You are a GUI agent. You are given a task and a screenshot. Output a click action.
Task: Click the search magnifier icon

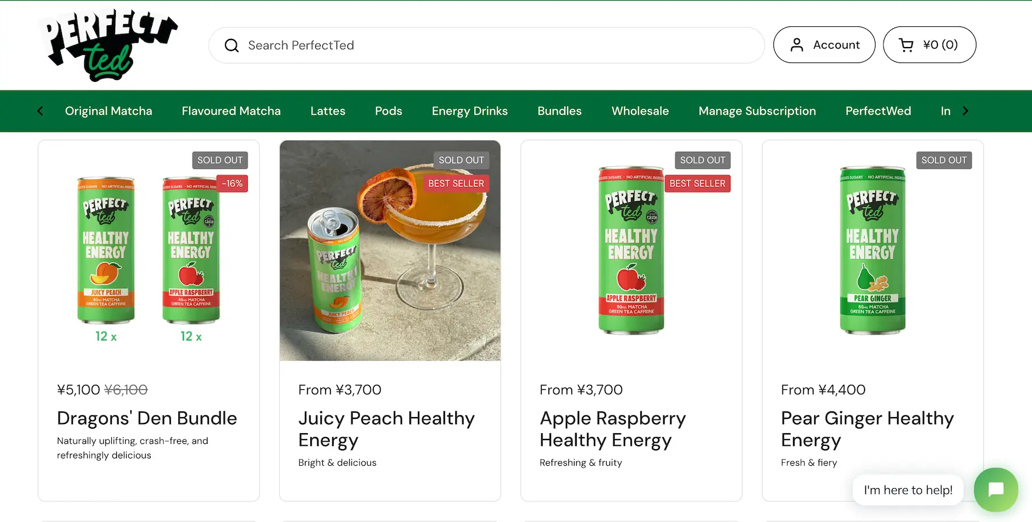232,45
